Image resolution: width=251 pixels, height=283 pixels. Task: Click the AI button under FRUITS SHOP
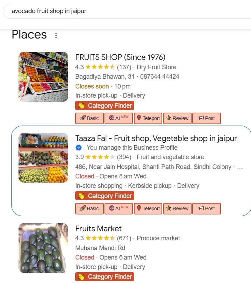[119, 118]
